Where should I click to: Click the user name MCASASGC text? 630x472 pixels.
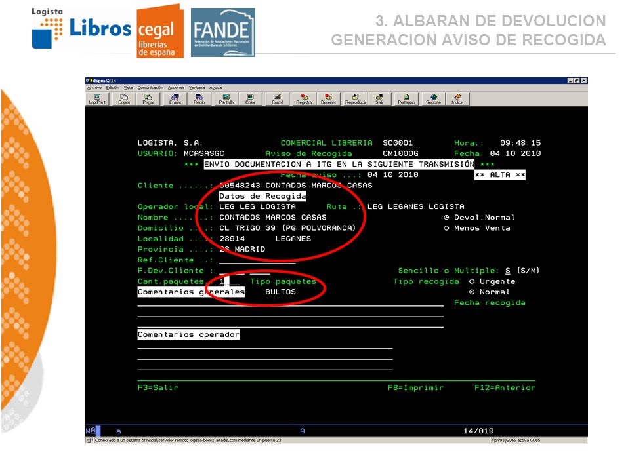coord(203,153)
